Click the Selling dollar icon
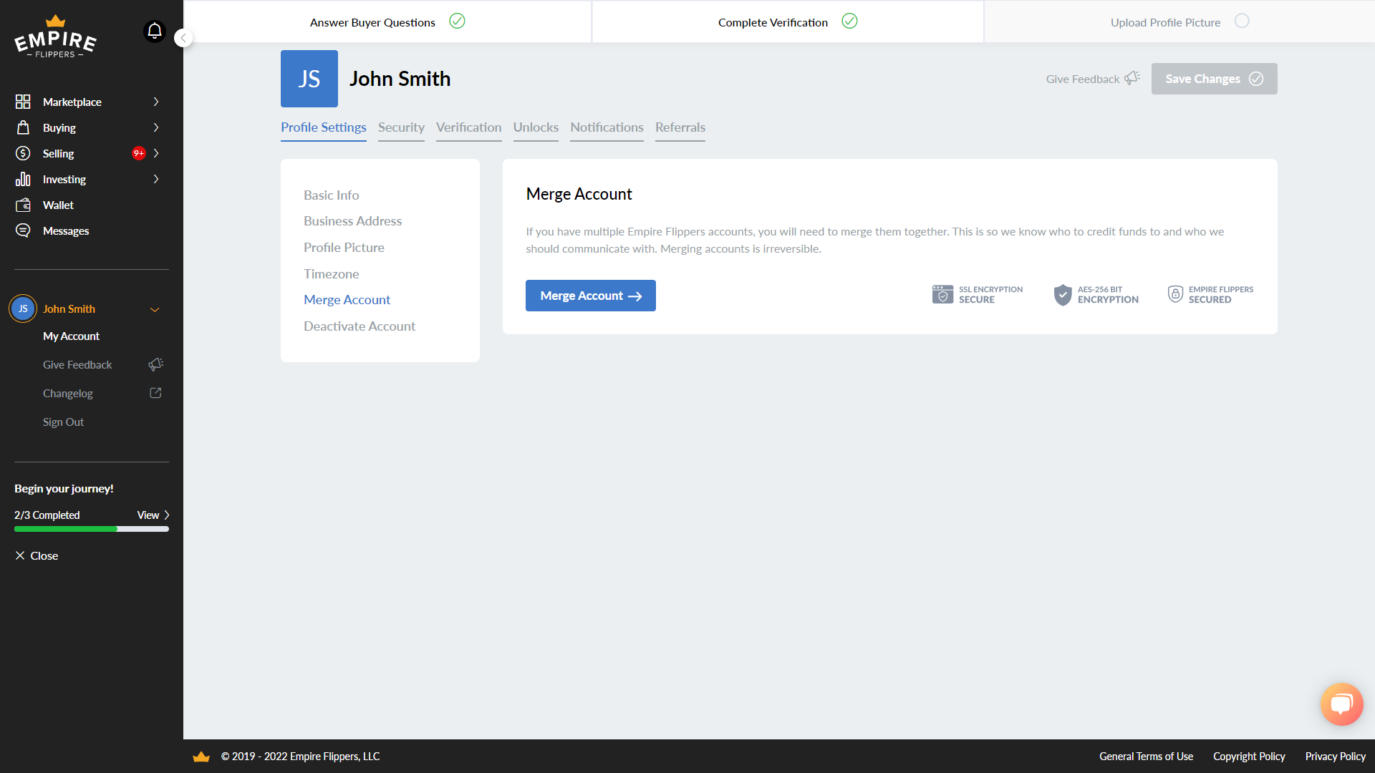 pos(23,153)
